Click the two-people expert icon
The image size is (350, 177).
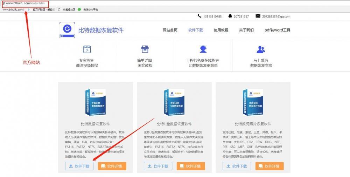[x=261, y=49]
